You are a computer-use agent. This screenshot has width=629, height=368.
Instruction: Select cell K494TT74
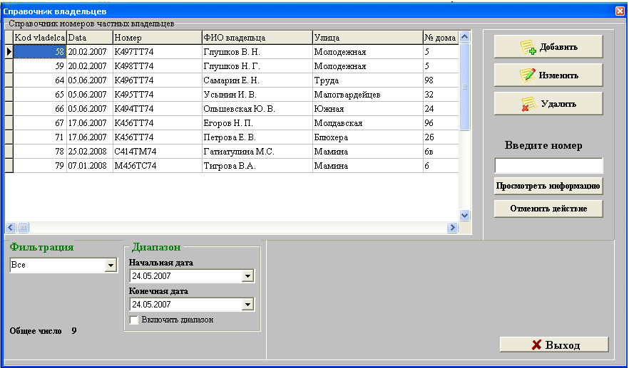157,108
